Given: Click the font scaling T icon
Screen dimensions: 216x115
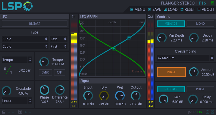Looking at the screenshot, I should tap(20, 112).
